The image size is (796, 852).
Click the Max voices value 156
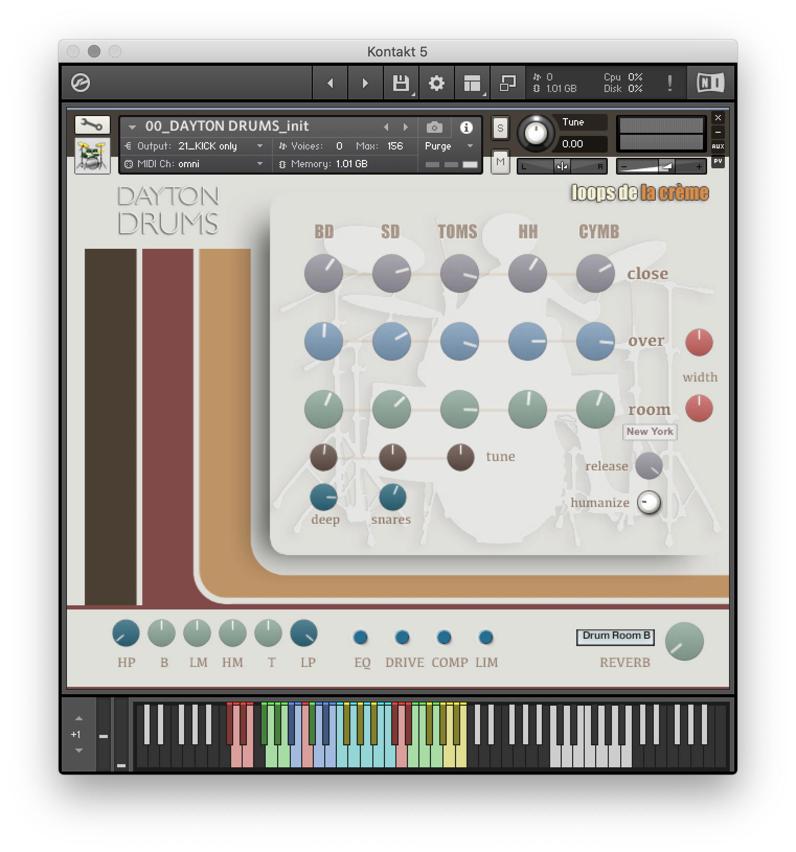395,146
